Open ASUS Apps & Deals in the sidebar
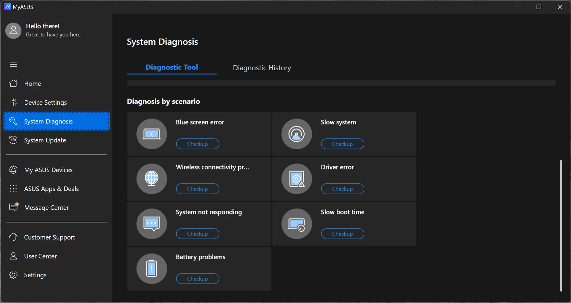The width and height of the screenshot is (571, 303). (57, 189)
